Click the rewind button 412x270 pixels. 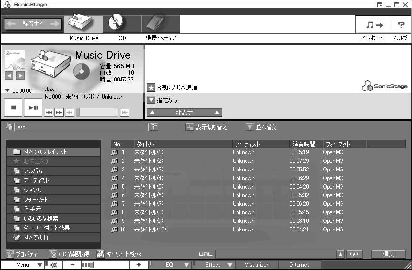pos(69,112)
